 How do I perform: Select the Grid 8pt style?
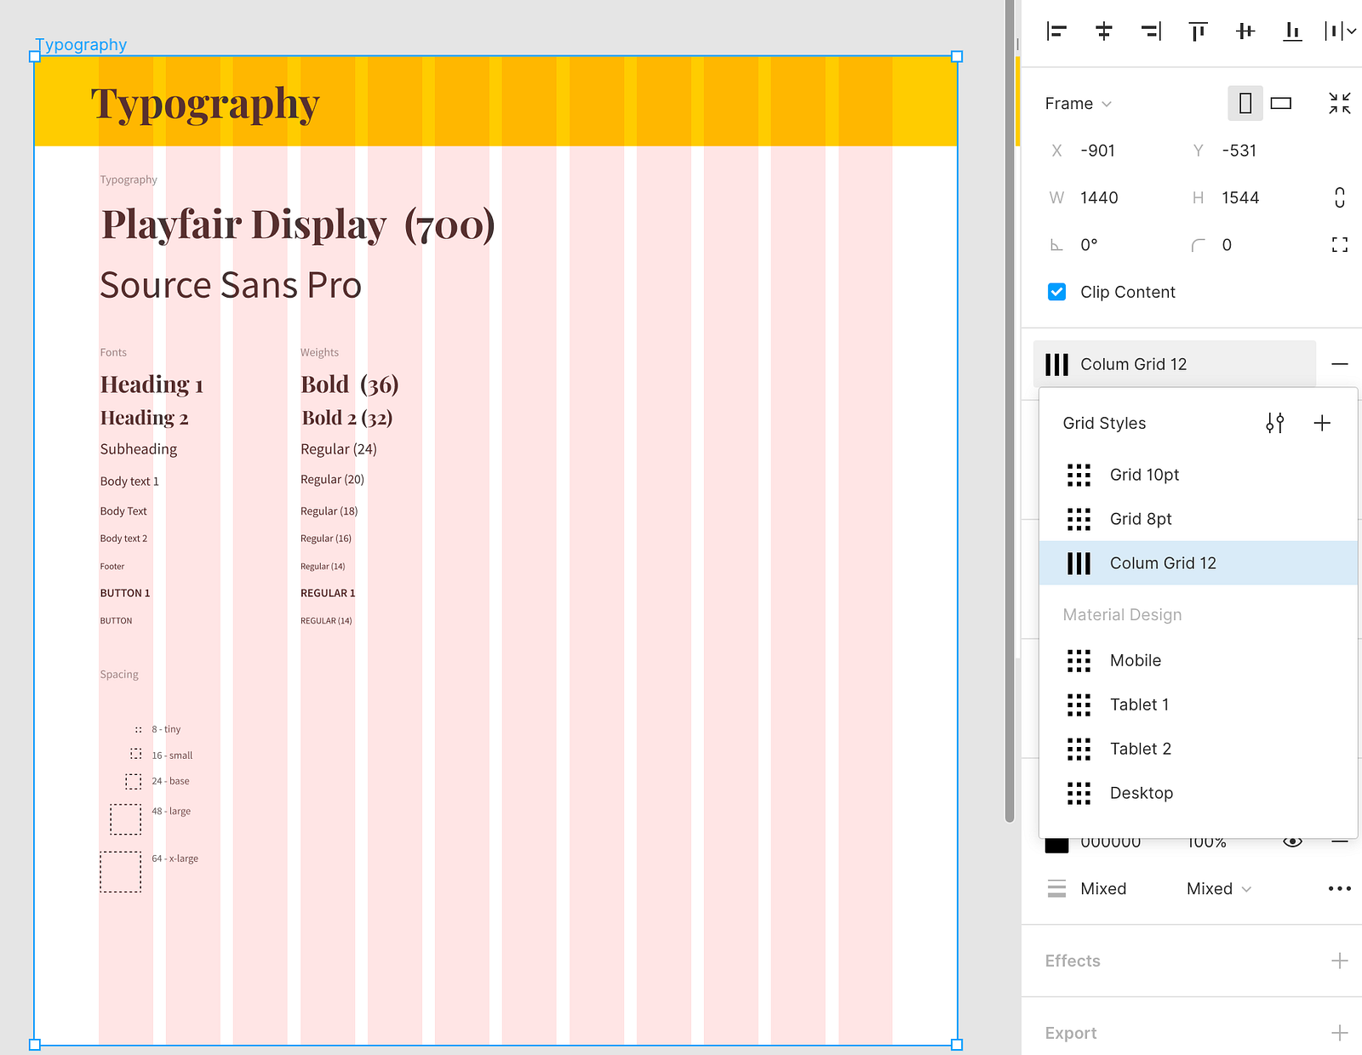pyautogui.click(x=1199, y=519)
